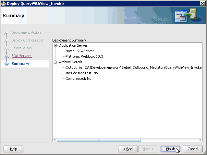Close the Deploy QueryWithView_Invoke dialog
The width and height of the screenshot is (207, 155).
202,4
